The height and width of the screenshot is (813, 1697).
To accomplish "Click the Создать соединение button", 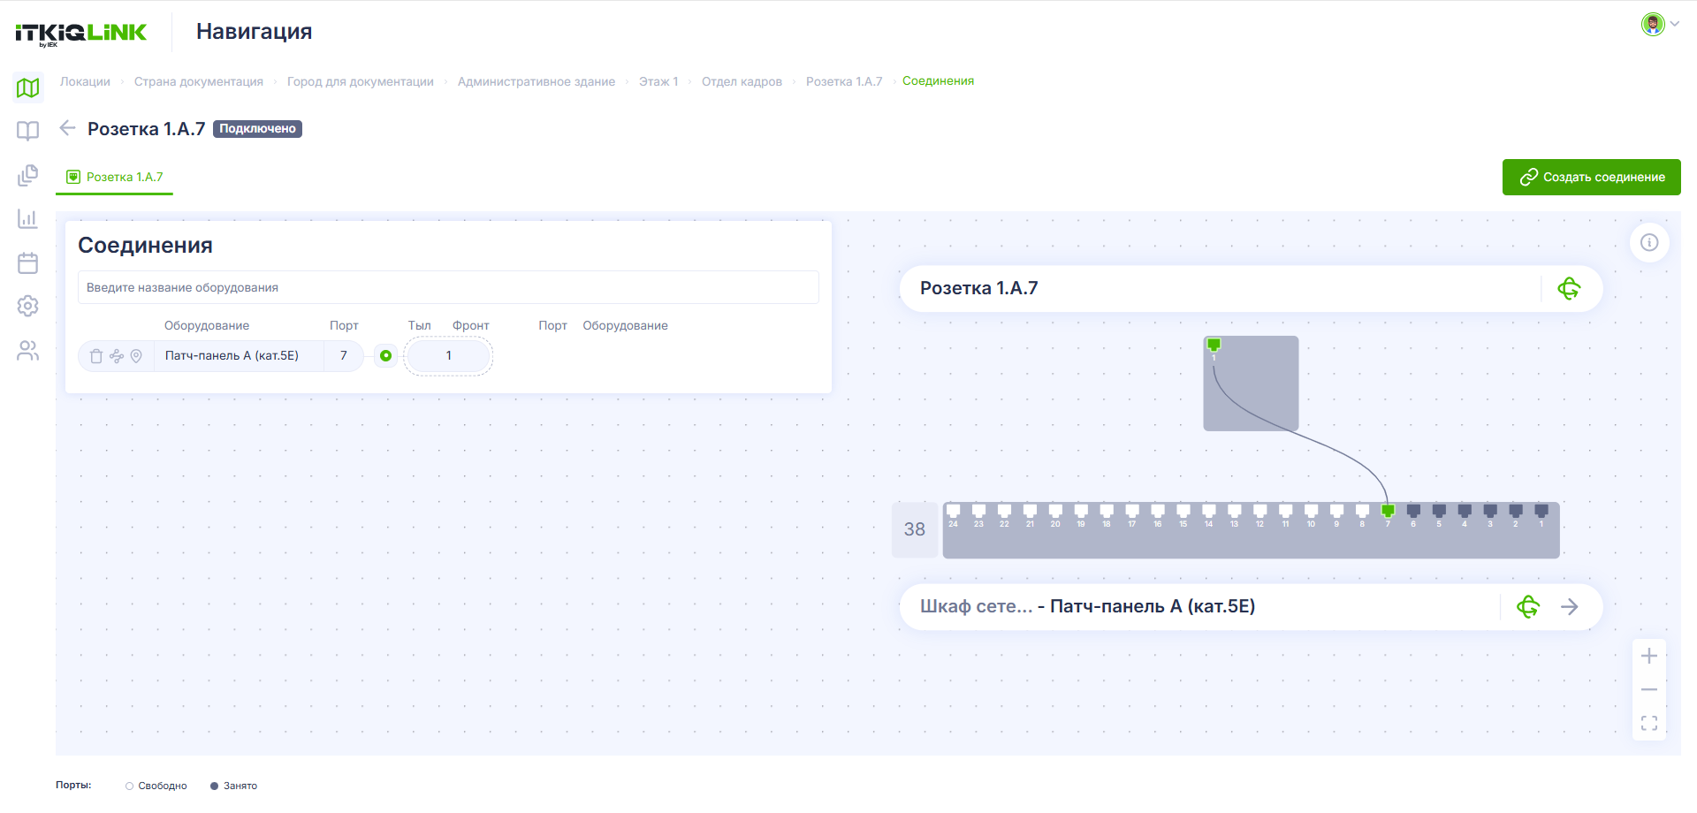I will [x=1591, y=177].
